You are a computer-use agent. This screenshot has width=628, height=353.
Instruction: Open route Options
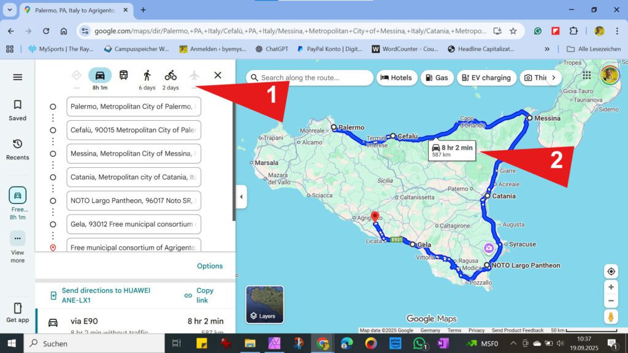pos(210,266)
